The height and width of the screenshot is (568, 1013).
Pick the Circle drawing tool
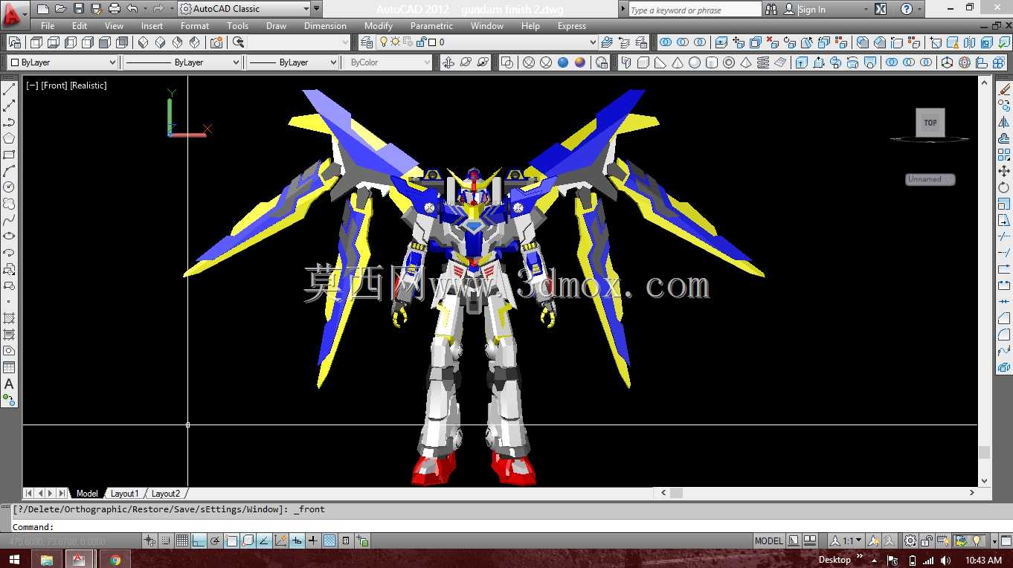9,187
